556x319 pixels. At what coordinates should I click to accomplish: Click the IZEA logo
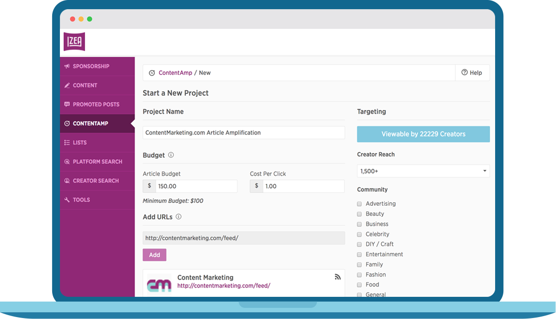[x=74, y=41]
